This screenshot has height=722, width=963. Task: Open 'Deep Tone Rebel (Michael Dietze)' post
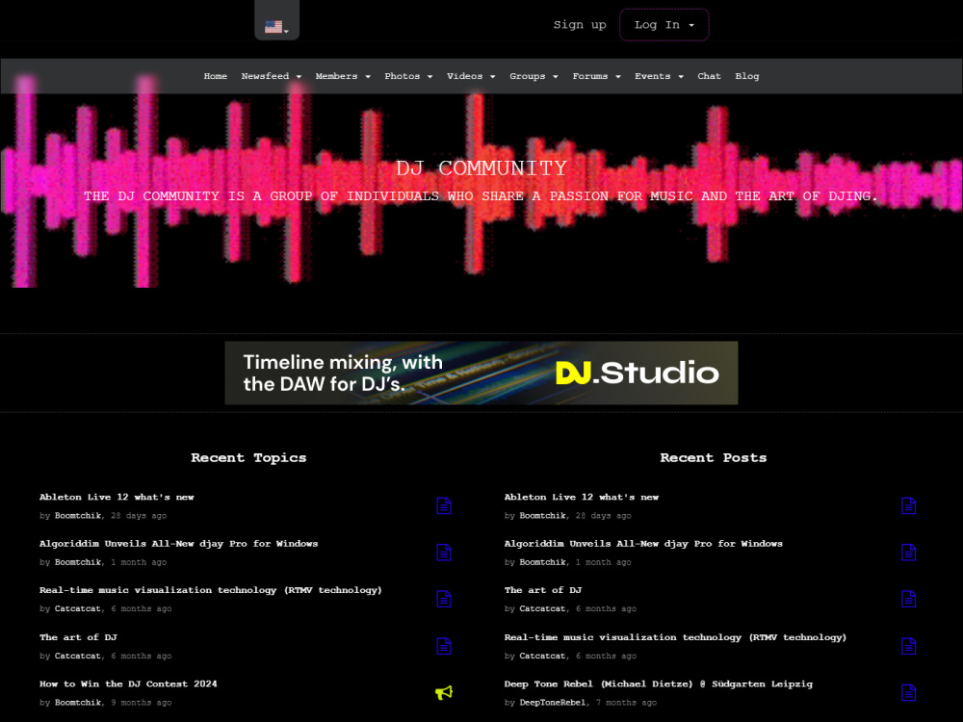[659, 683]
